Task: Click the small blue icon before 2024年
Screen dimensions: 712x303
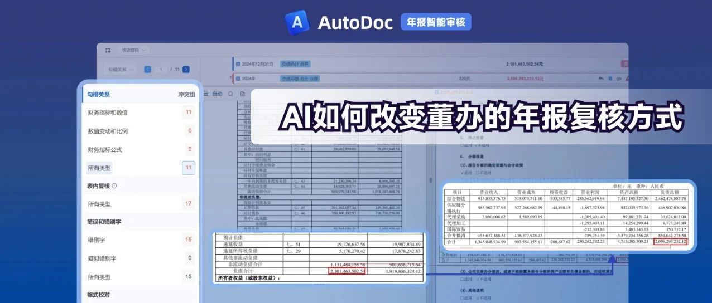Action: (238, 79)
